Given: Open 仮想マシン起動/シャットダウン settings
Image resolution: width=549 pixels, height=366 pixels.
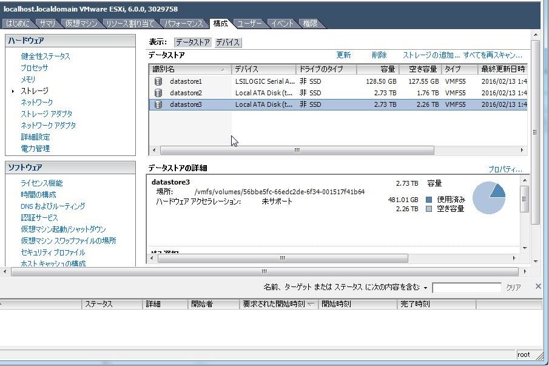Looking at the screenshot, I should point(63,229).
